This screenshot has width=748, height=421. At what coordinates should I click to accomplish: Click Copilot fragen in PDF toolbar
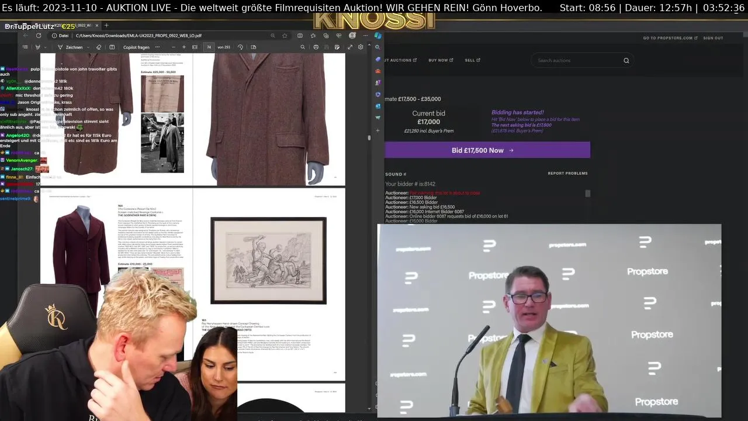click(x=136, y=47)
